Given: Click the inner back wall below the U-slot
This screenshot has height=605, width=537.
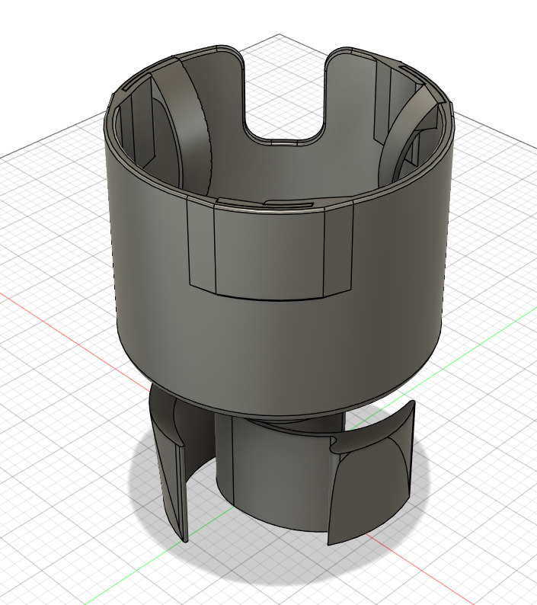Looking at the screenshot, I should coord(286,170).
